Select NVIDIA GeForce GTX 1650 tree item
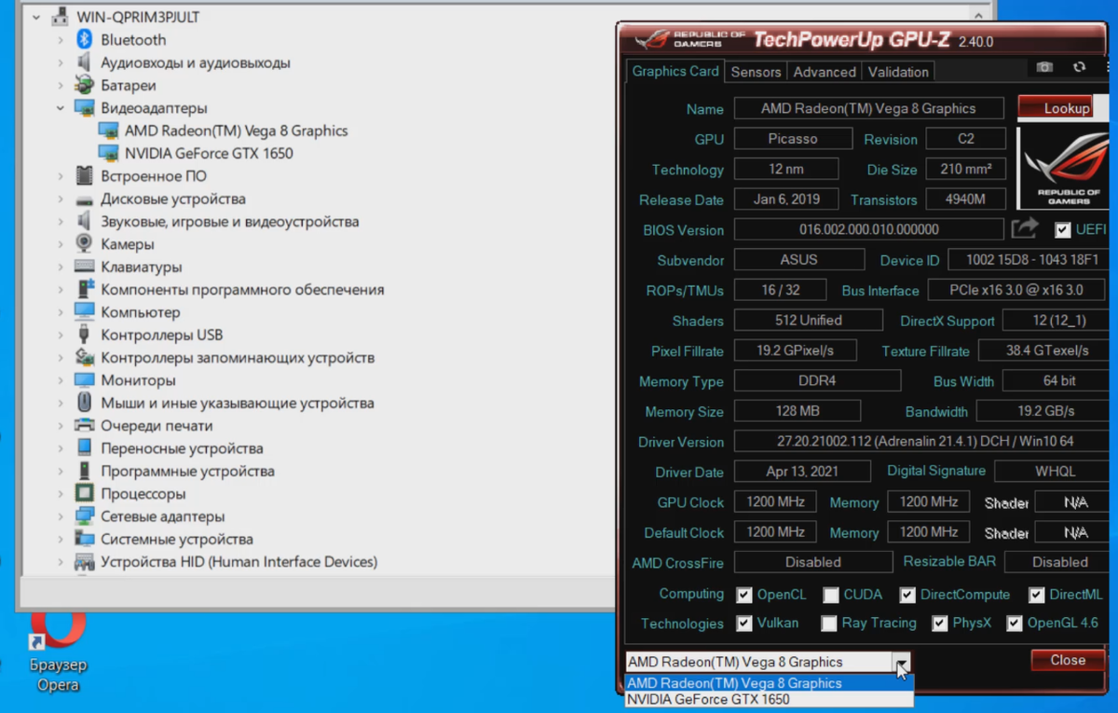Image resolution: width=1118 pixels, height=713 pixels. click(209, 153)
